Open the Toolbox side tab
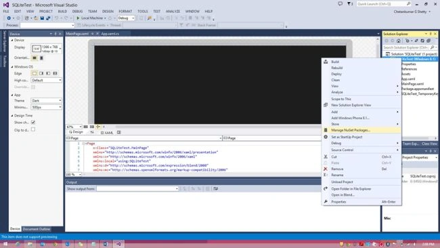This screenshot has width=440, height=248. pyautogui.click(x=4, y=61)
